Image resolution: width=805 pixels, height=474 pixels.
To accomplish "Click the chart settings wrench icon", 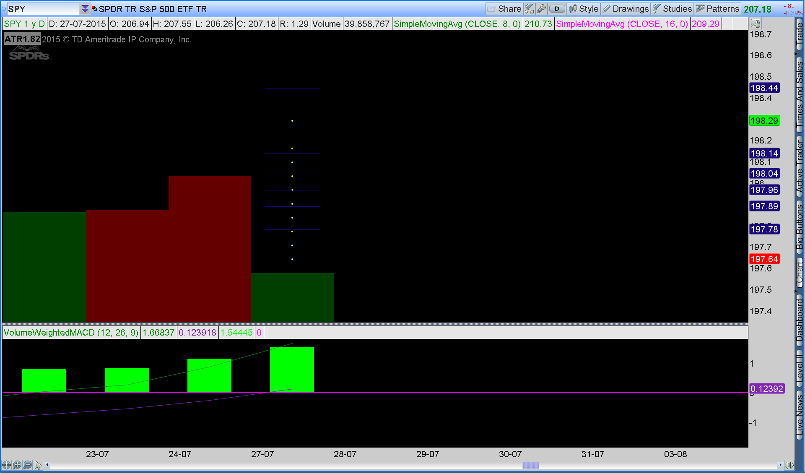I will point(541,9).
